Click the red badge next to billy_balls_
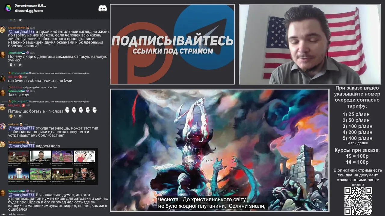Viewport: 385px width, 216px height. click(23, 105)
